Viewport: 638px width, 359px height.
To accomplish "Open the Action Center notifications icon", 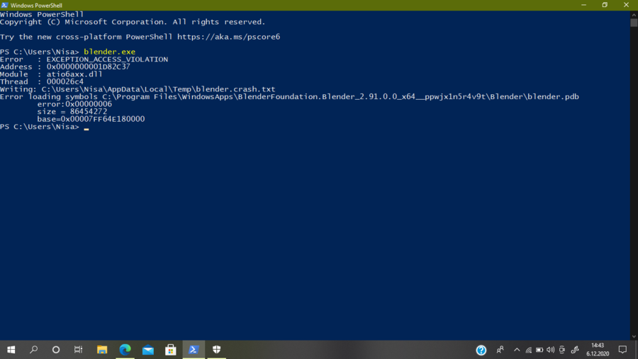I will 622,350.
